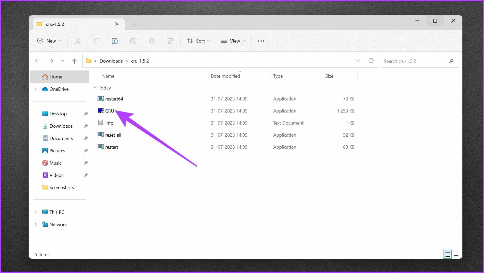Open the New item menu
The width and height of the screenshot is (484, 273).
49,41
